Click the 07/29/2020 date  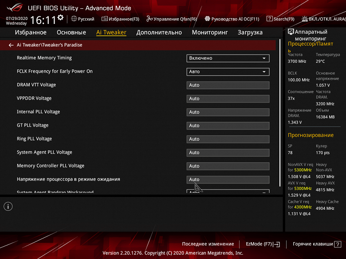point(17,19)
